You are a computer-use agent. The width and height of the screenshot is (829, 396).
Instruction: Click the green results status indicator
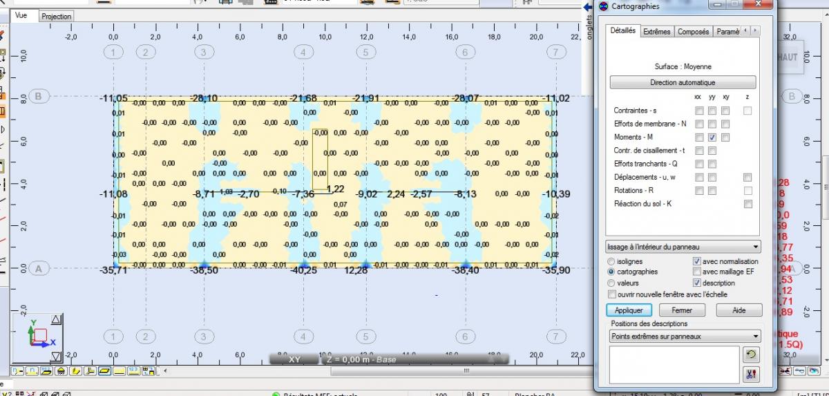pos(276,395)
